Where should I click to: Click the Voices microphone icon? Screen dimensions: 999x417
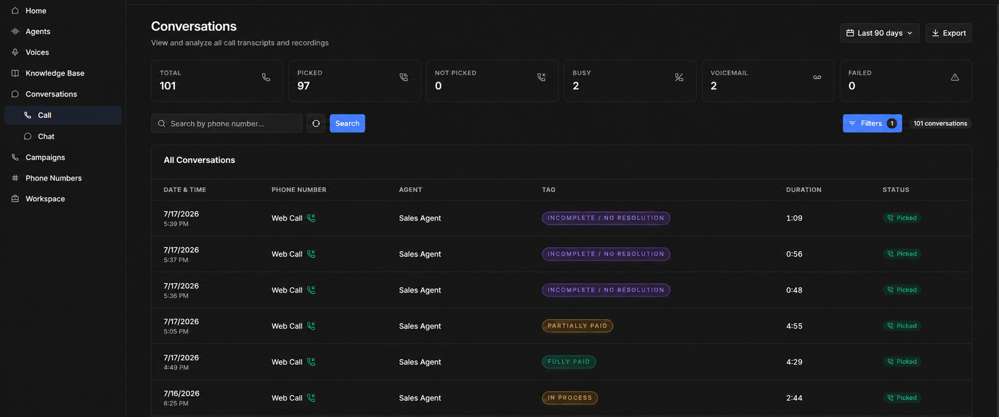point(15,52)
